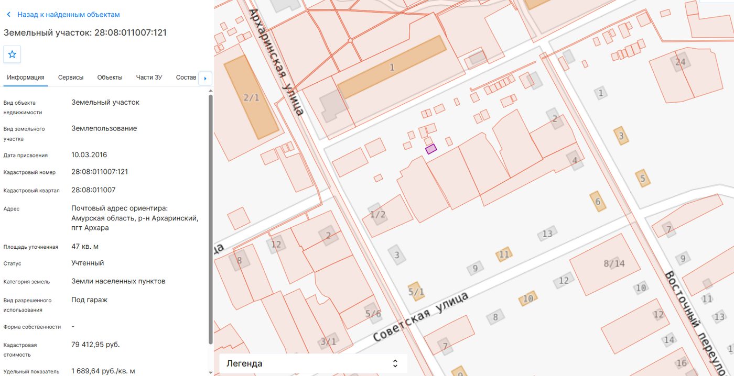Screen dimensions: 734x376
Task: Select the purple highlighted plot on the map
Action: [430, 149]
